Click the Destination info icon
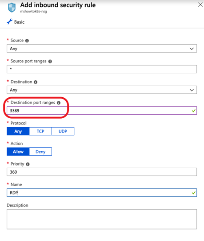 click(36, 82)
